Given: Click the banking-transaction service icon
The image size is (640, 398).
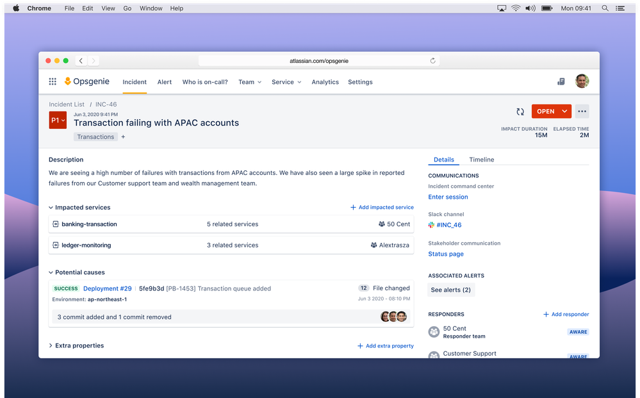Looking at the screenshot, I should click(x=56, y=224).
